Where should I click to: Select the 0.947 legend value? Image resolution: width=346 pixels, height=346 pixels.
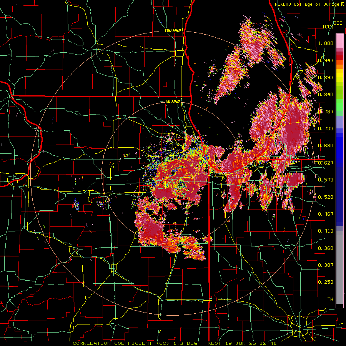(326, 60)
